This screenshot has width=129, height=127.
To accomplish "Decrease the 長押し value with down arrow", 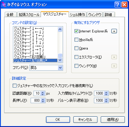I will pos(43,101).
